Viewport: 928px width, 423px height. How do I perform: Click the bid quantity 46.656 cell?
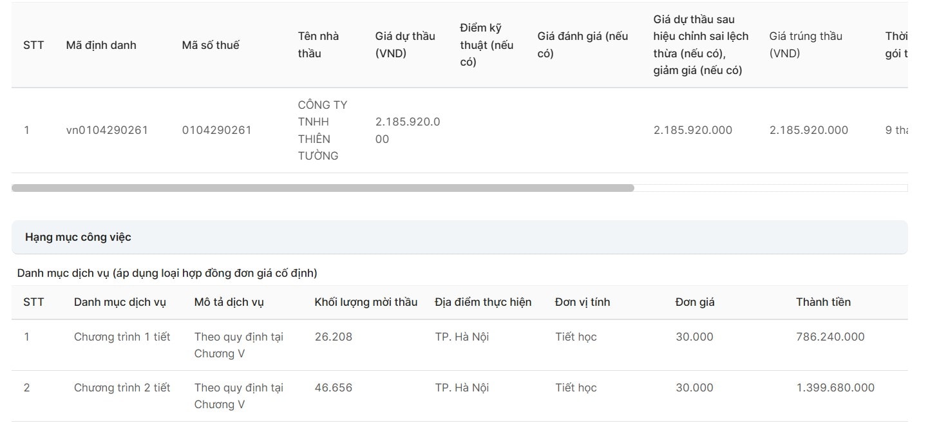(333, 388)
